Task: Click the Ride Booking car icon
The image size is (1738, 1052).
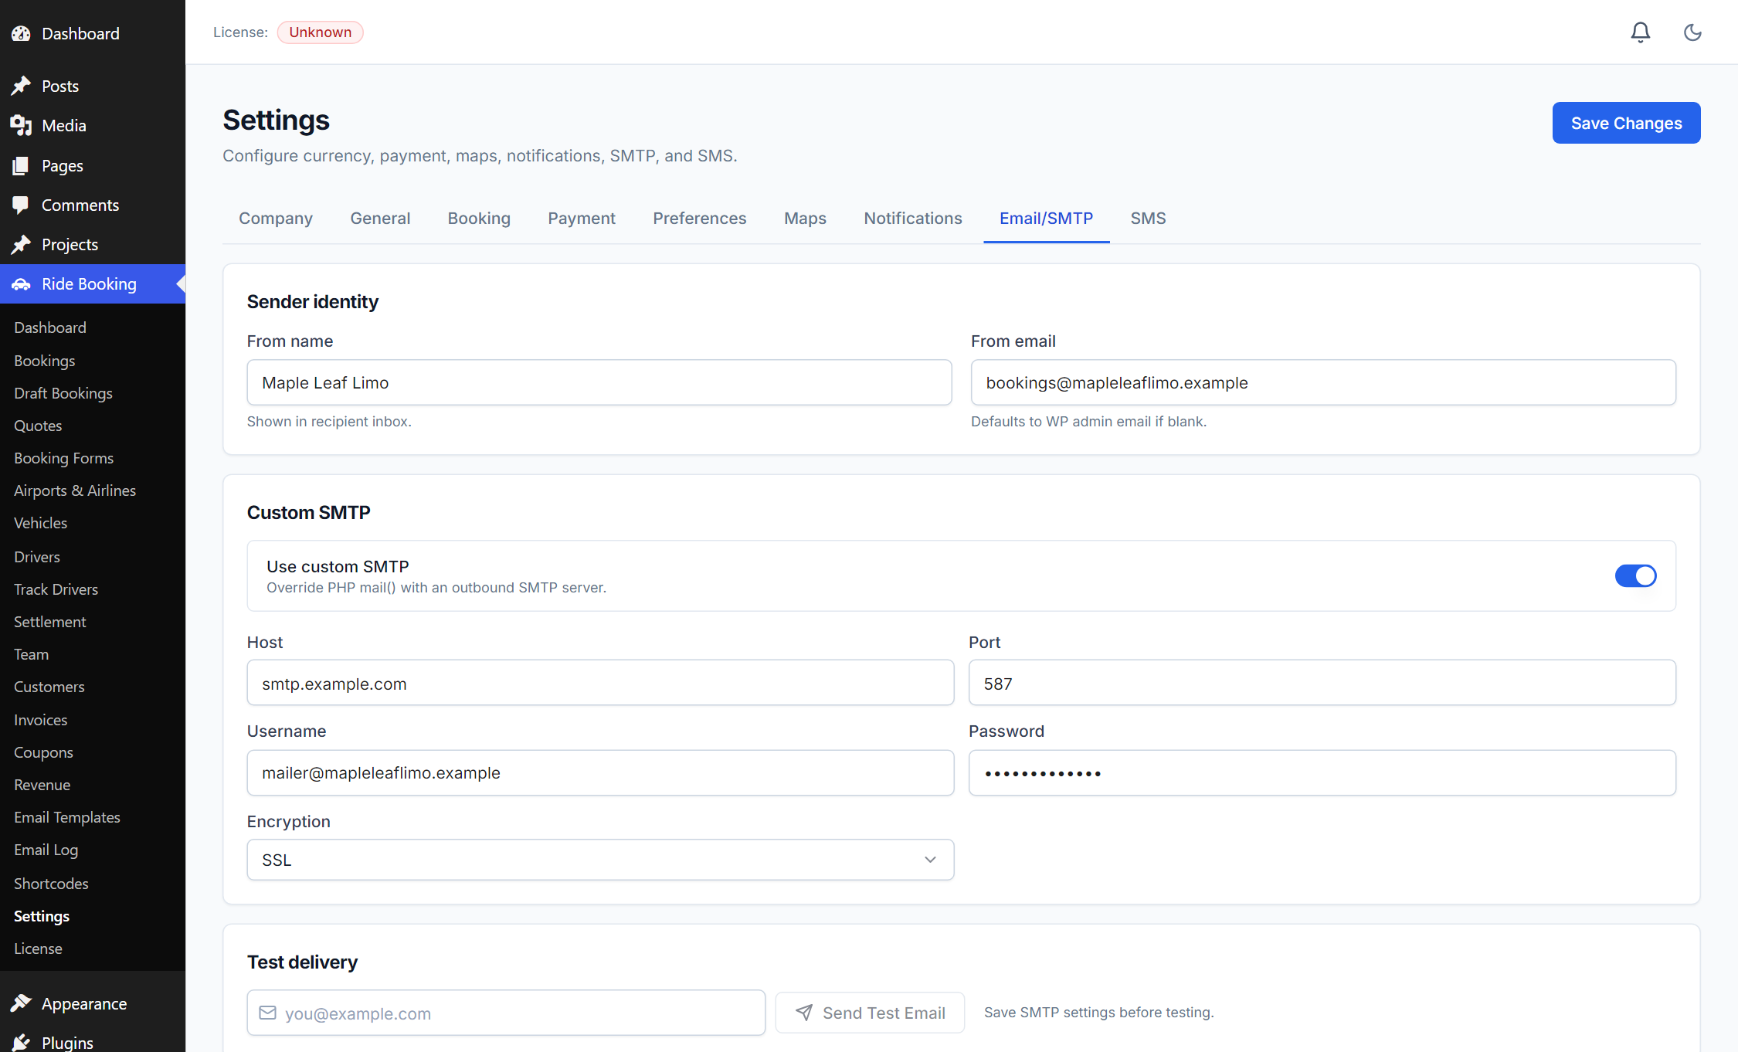Action: coord(21,284)
